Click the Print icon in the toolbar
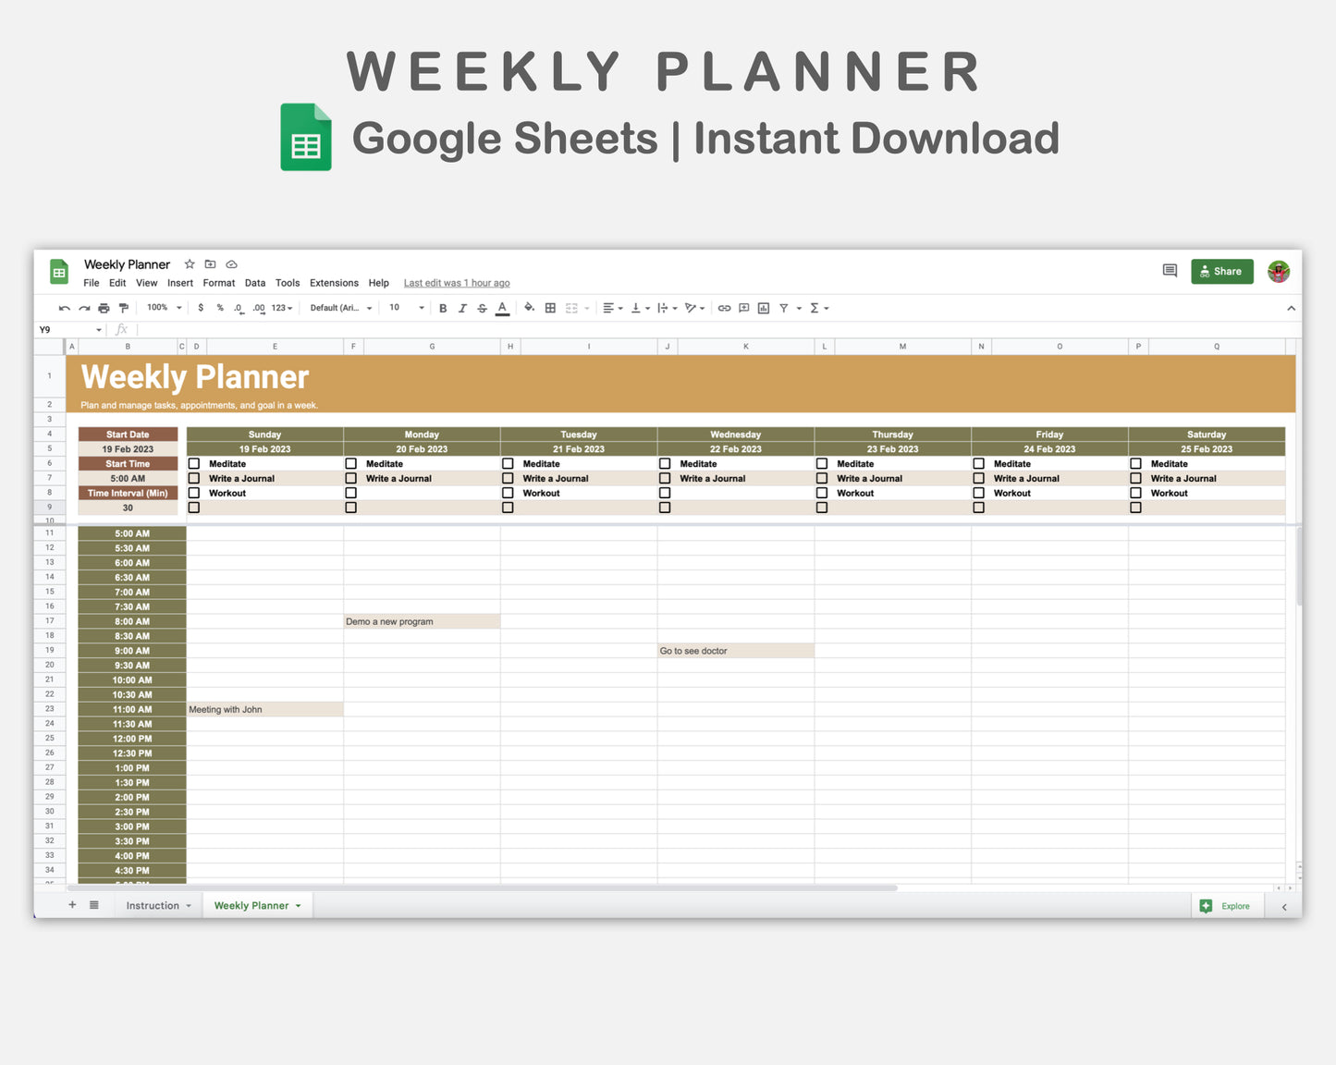Viewport: 1336px width, 1065px height. point(104,308)
